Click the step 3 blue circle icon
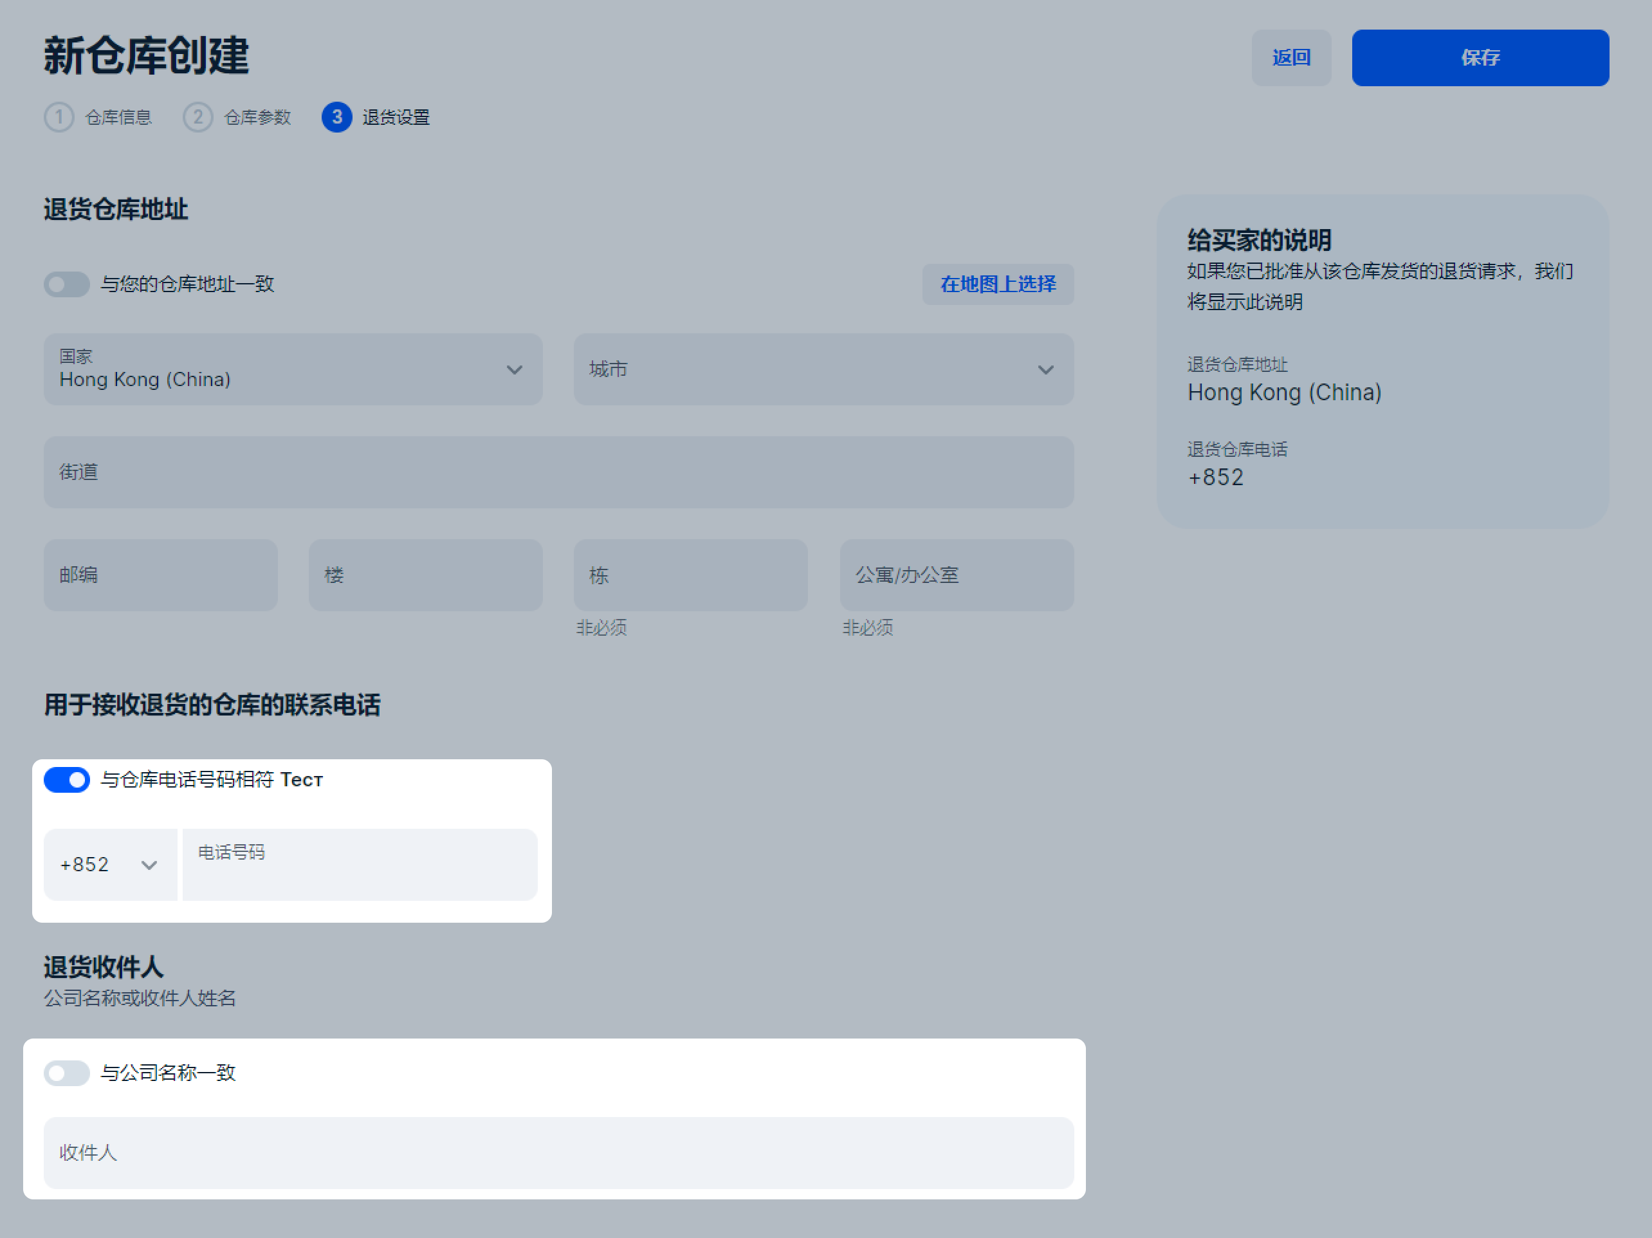 point(337,117)
